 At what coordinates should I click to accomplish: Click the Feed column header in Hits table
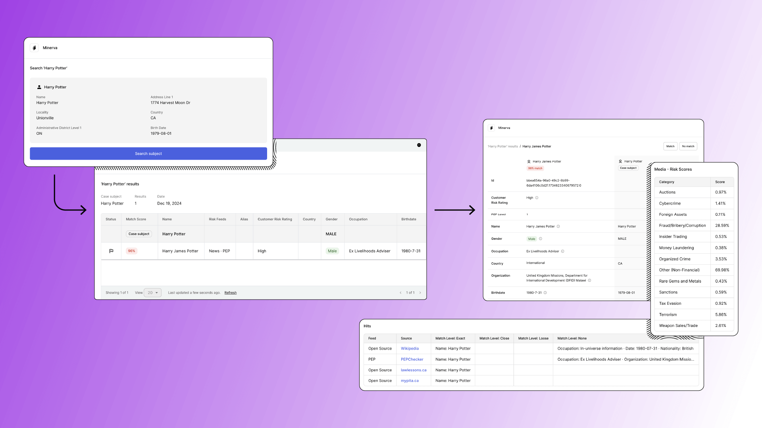pos(372,338)
